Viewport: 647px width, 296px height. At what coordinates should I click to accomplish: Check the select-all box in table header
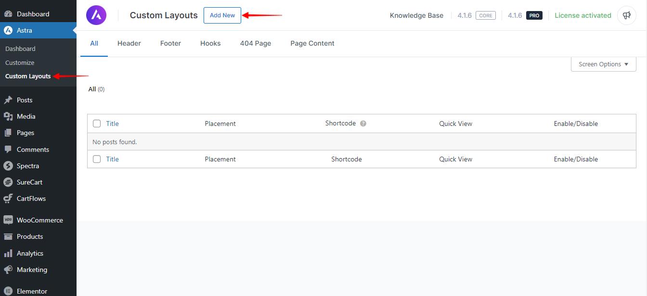click(97, 123)
